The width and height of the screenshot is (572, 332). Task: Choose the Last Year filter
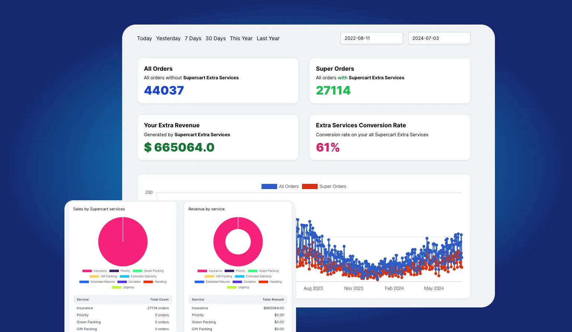[268, 38]
